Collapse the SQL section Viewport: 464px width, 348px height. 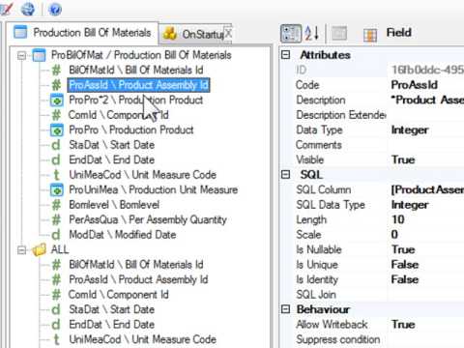pyautogui.click(x=285, y=175)
